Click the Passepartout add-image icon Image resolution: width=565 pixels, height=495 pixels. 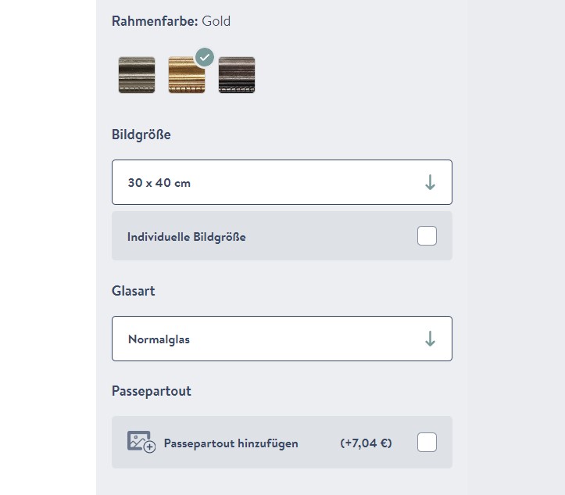click(141, 442)
